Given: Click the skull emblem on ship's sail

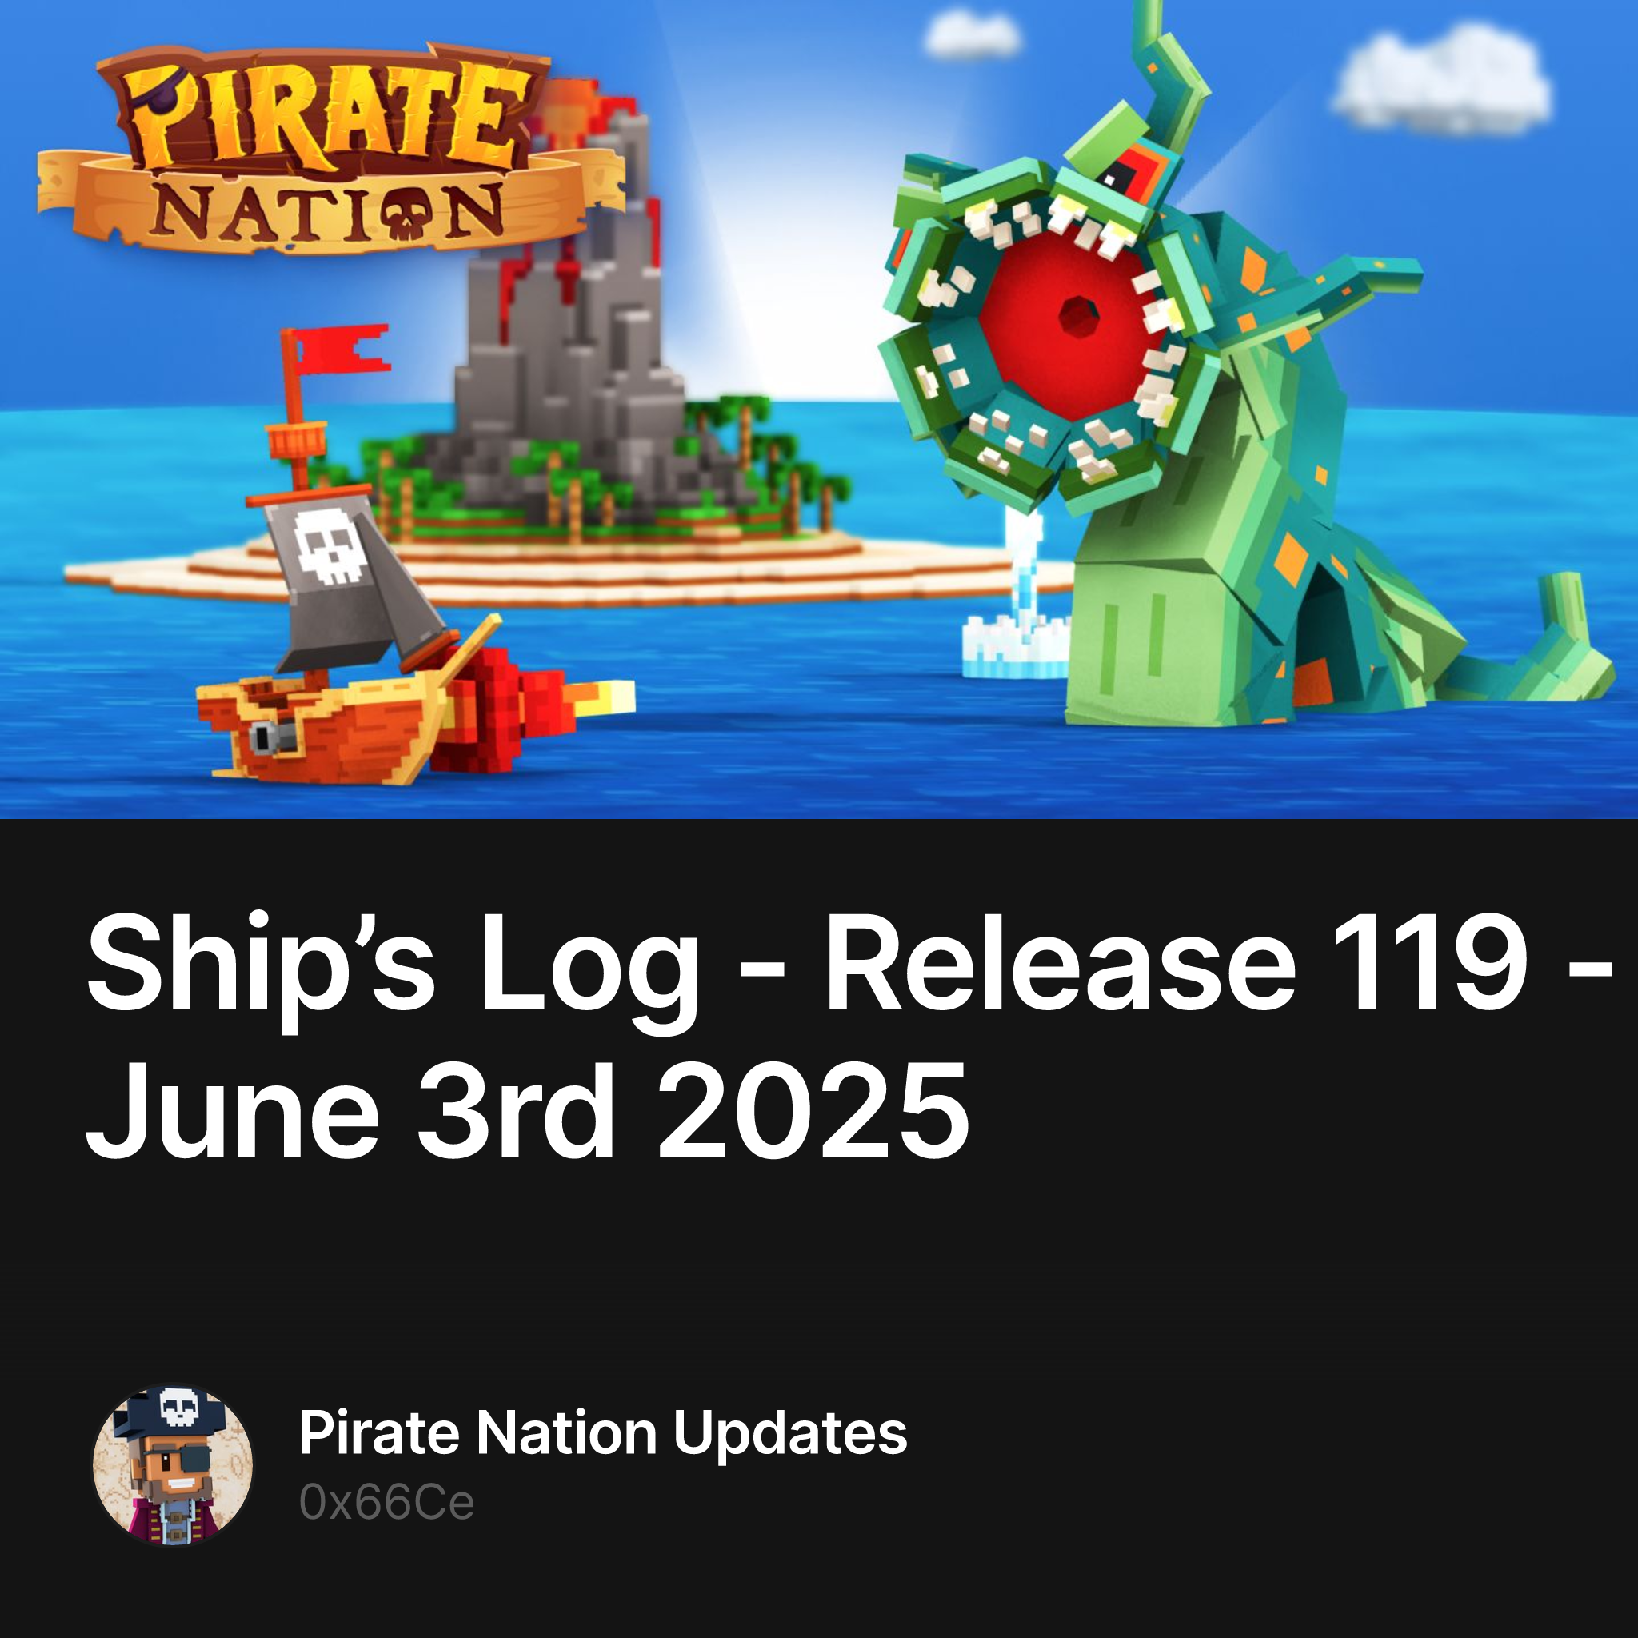Looking at the screenshot, I should pos(330,545).
